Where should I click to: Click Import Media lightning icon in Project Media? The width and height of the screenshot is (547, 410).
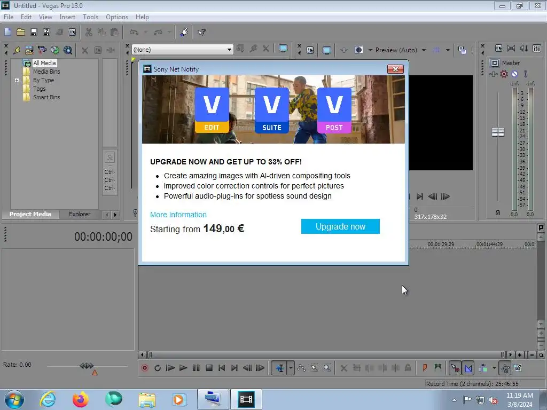[x=17, y=50]
